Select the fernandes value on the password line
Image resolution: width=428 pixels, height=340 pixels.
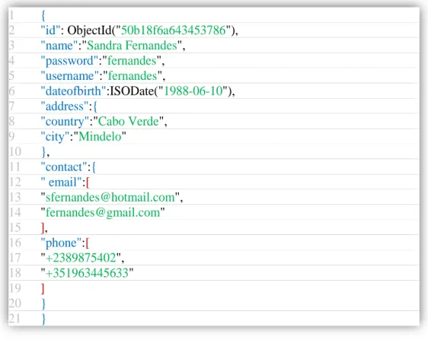click(132, 61)
